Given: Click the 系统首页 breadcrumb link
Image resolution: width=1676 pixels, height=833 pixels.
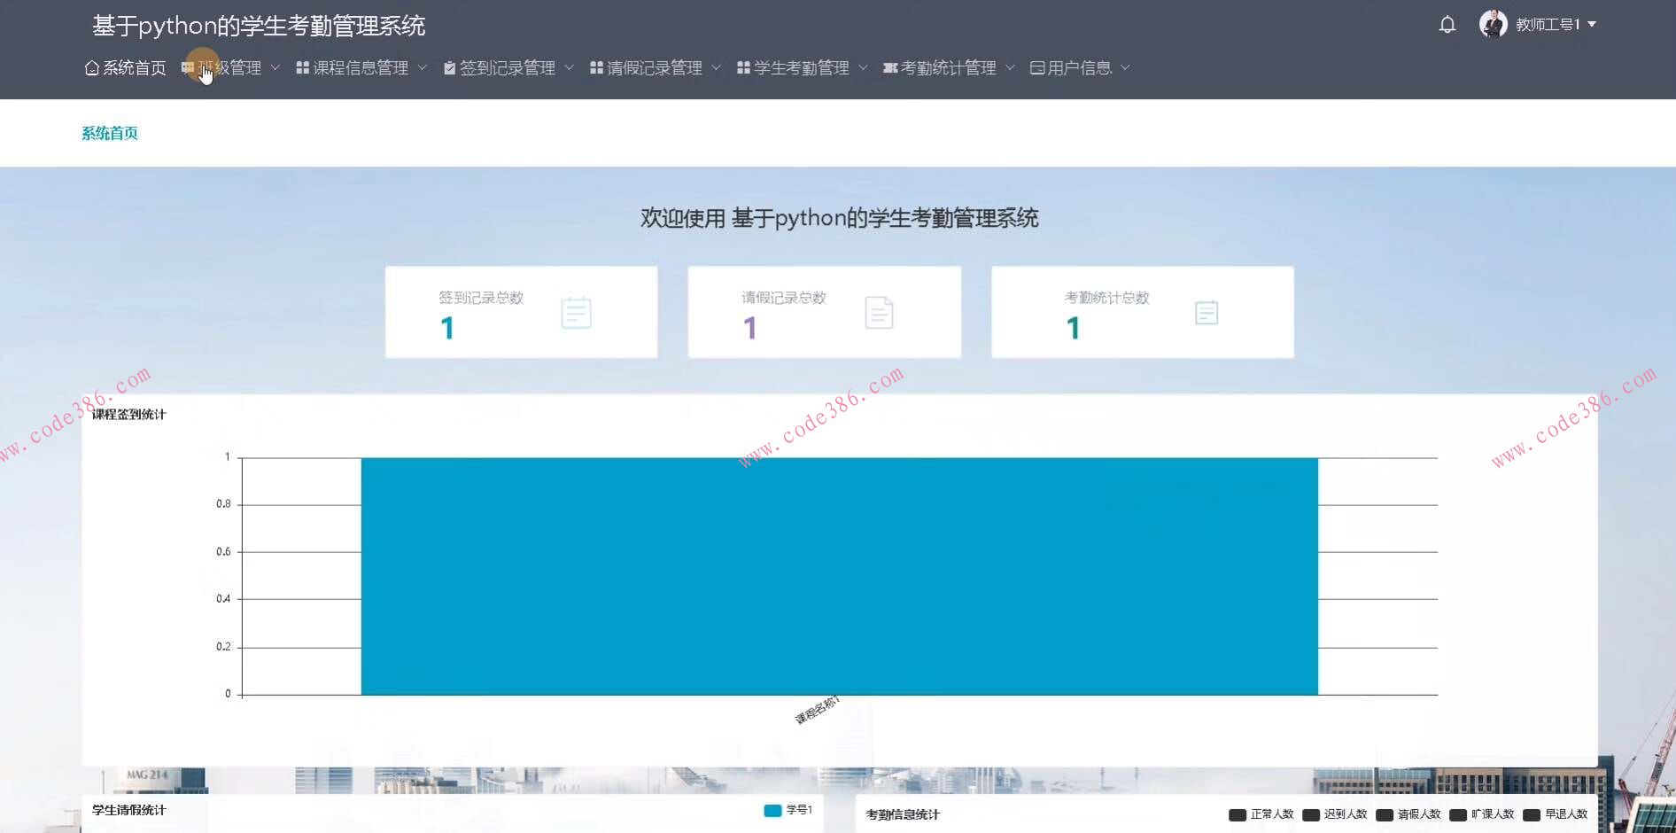Looking at the screenshot, I should [x=109, y=133].
